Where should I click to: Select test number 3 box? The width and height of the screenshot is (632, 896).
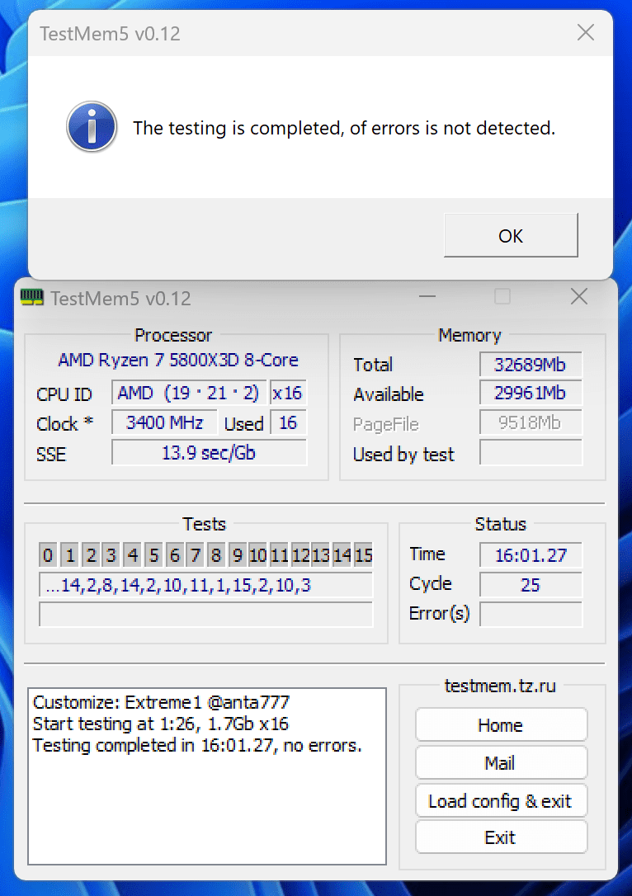tap(111, 555)
